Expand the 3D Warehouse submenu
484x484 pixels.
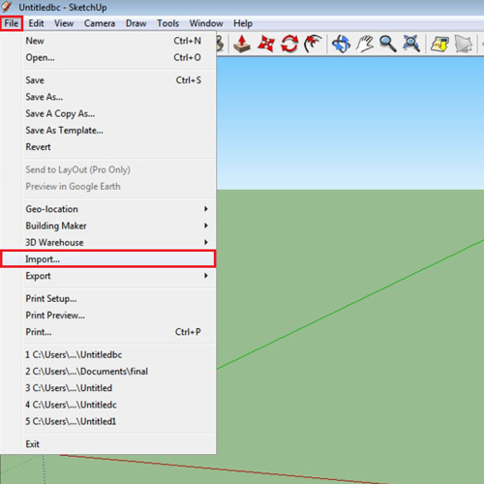(108, 242)
